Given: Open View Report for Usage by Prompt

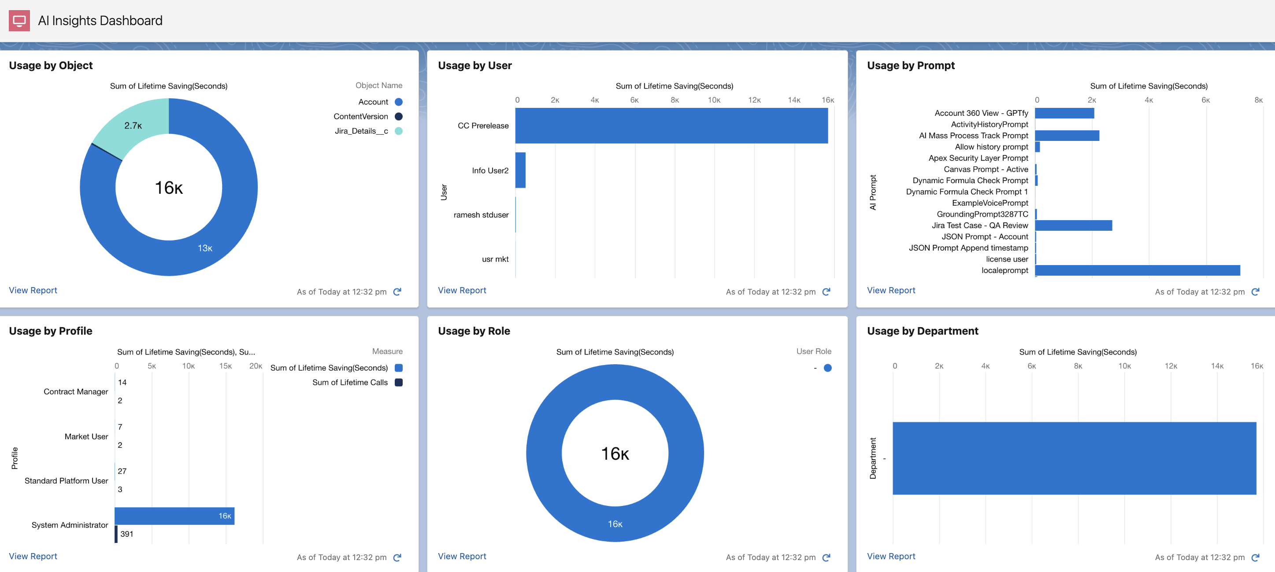Looking at the screenshot, I should click(x=891, y=291).
